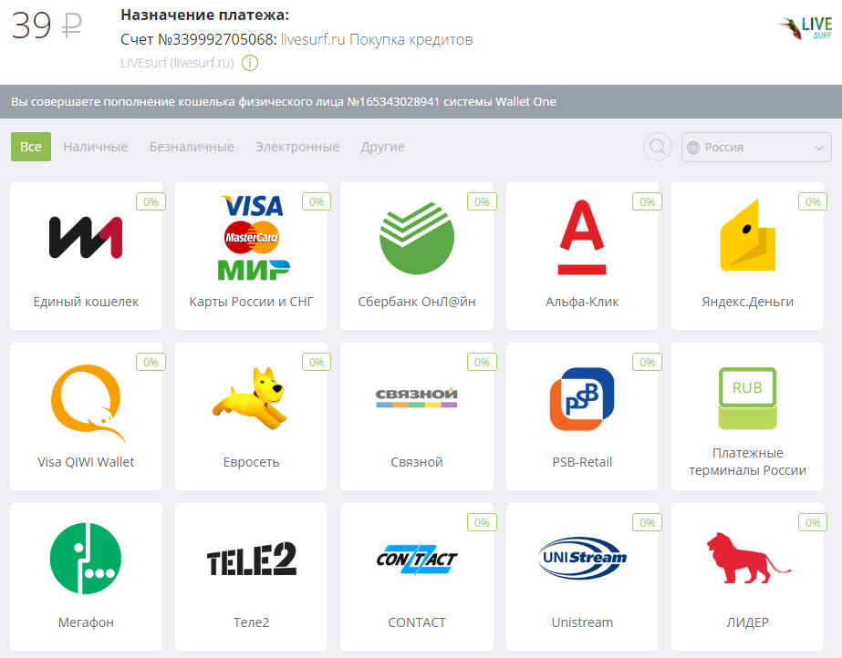Switch to the Наличные tab

96,147
